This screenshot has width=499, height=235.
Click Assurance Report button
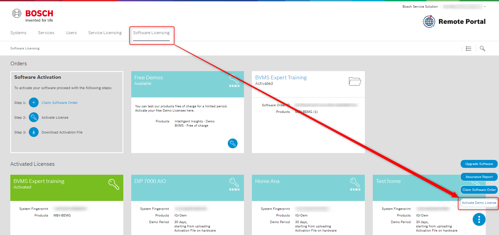(x=479, y=177)
